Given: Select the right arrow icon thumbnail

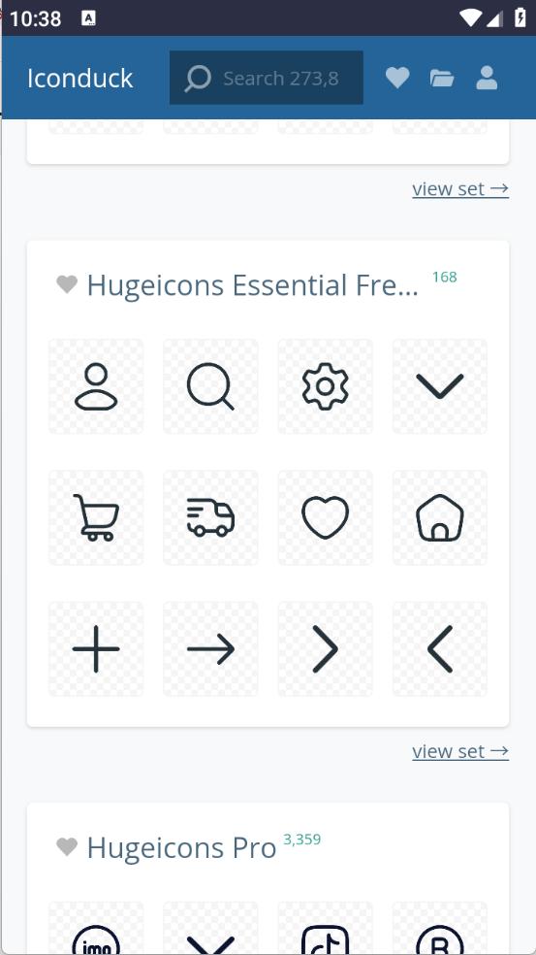Looking at the screenshot, I should pyautogui.click(x=210, y=648).
